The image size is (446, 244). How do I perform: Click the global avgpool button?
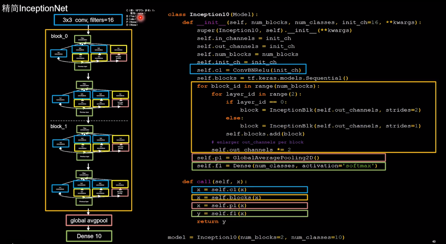(89, 220)
